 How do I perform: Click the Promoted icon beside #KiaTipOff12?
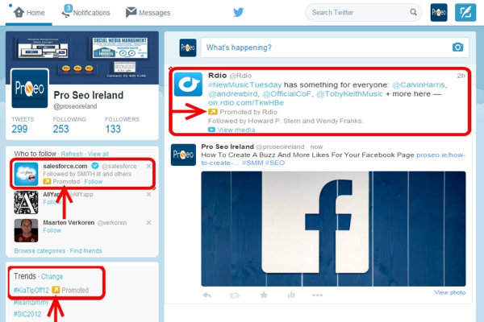pos(56,290)
